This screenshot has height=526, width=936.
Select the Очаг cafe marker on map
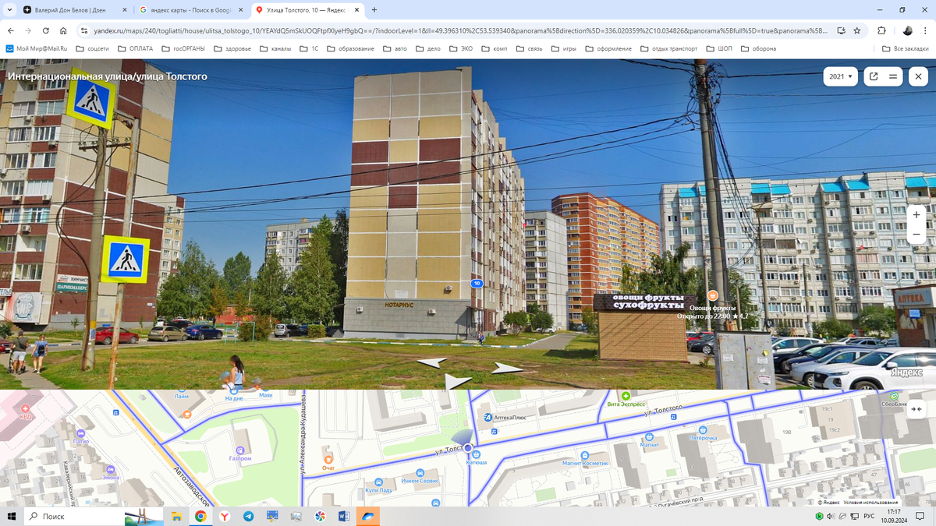pyautogui.click(x=328, y=458)
